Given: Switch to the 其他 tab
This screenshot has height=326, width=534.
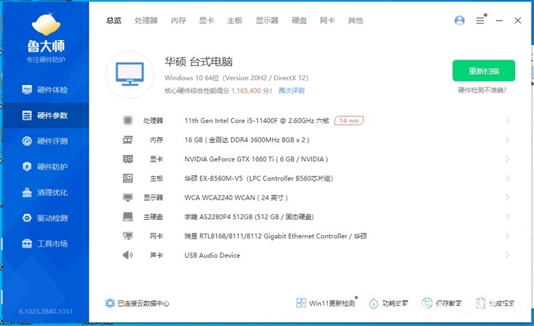Looking at the screenshot, I should click(356, 21).
